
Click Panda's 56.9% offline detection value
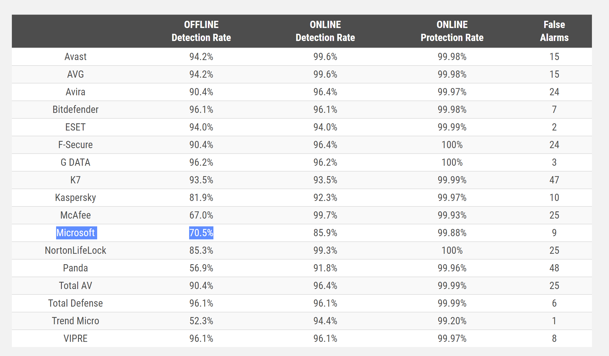[x=201, y=268]
